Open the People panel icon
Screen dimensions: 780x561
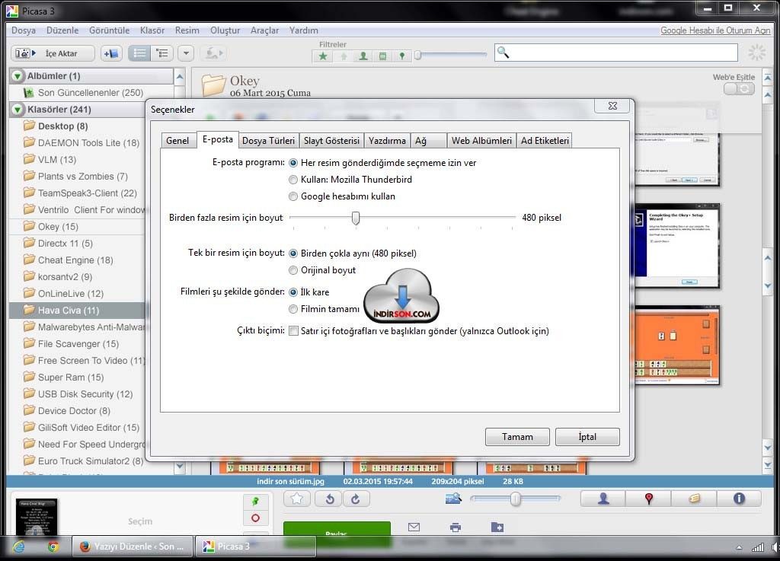click(x=603, y=499)
